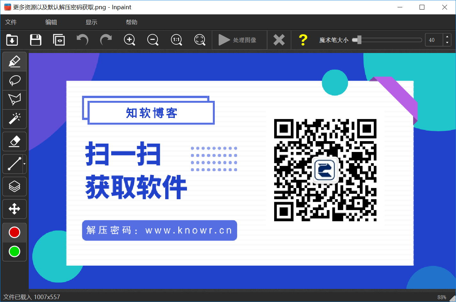This screenshot has width=456, height=302.
Task: Click the 扫一扫 text in the image
Action: (x=123, y=154)
